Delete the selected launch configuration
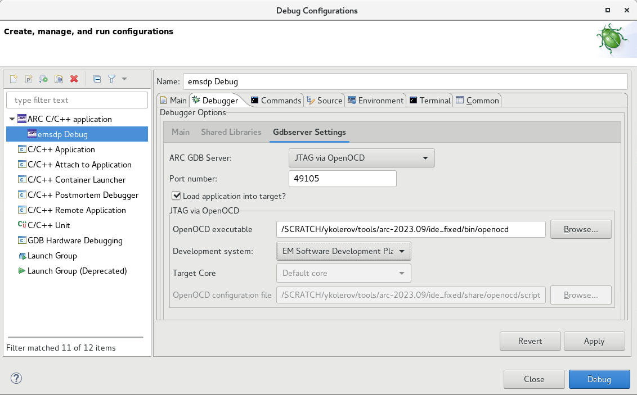 click(74, 79)
